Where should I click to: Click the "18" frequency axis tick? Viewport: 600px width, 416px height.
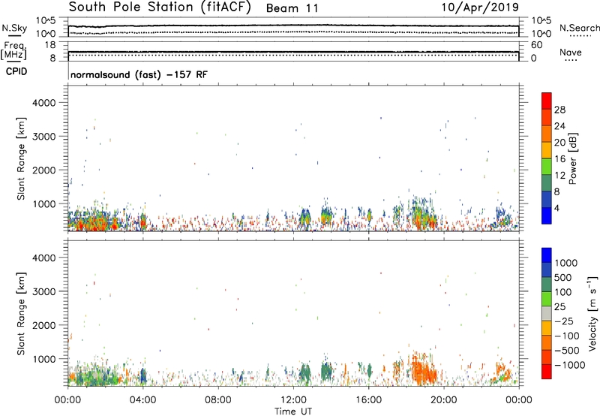[50, 45]
